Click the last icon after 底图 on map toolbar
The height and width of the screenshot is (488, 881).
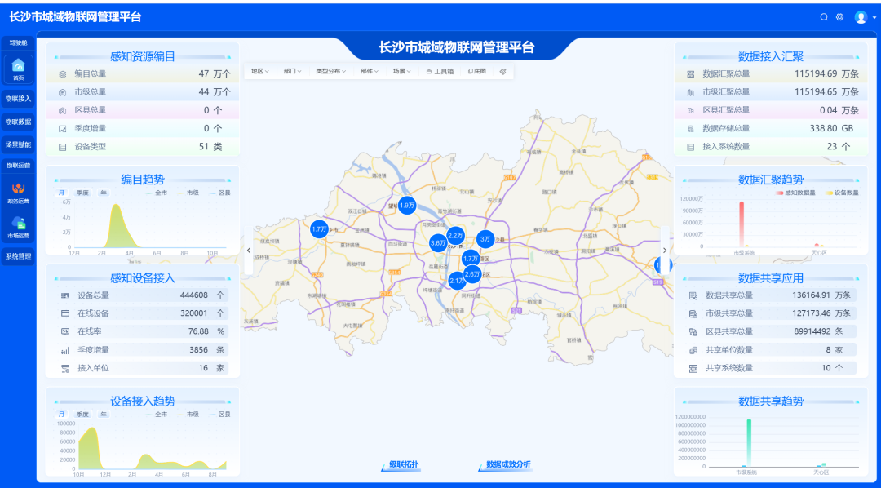click(503, 72)
